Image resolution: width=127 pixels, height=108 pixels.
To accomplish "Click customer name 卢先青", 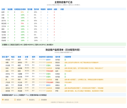I will click(8, 82).
